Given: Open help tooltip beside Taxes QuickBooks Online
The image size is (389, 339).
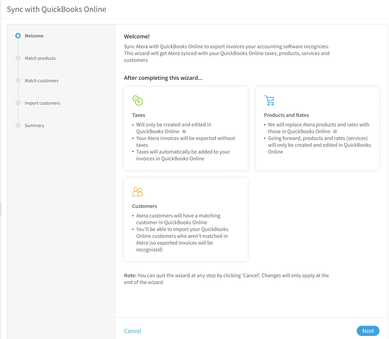Looking at the screenshot, I should [x=184, y=131].
